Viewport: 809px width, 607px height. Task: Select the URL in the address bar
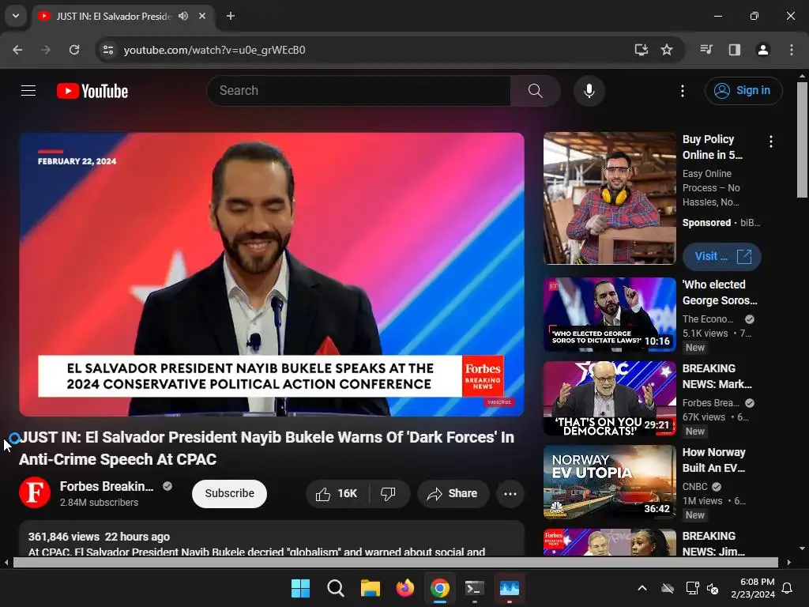tap(215, 50)
